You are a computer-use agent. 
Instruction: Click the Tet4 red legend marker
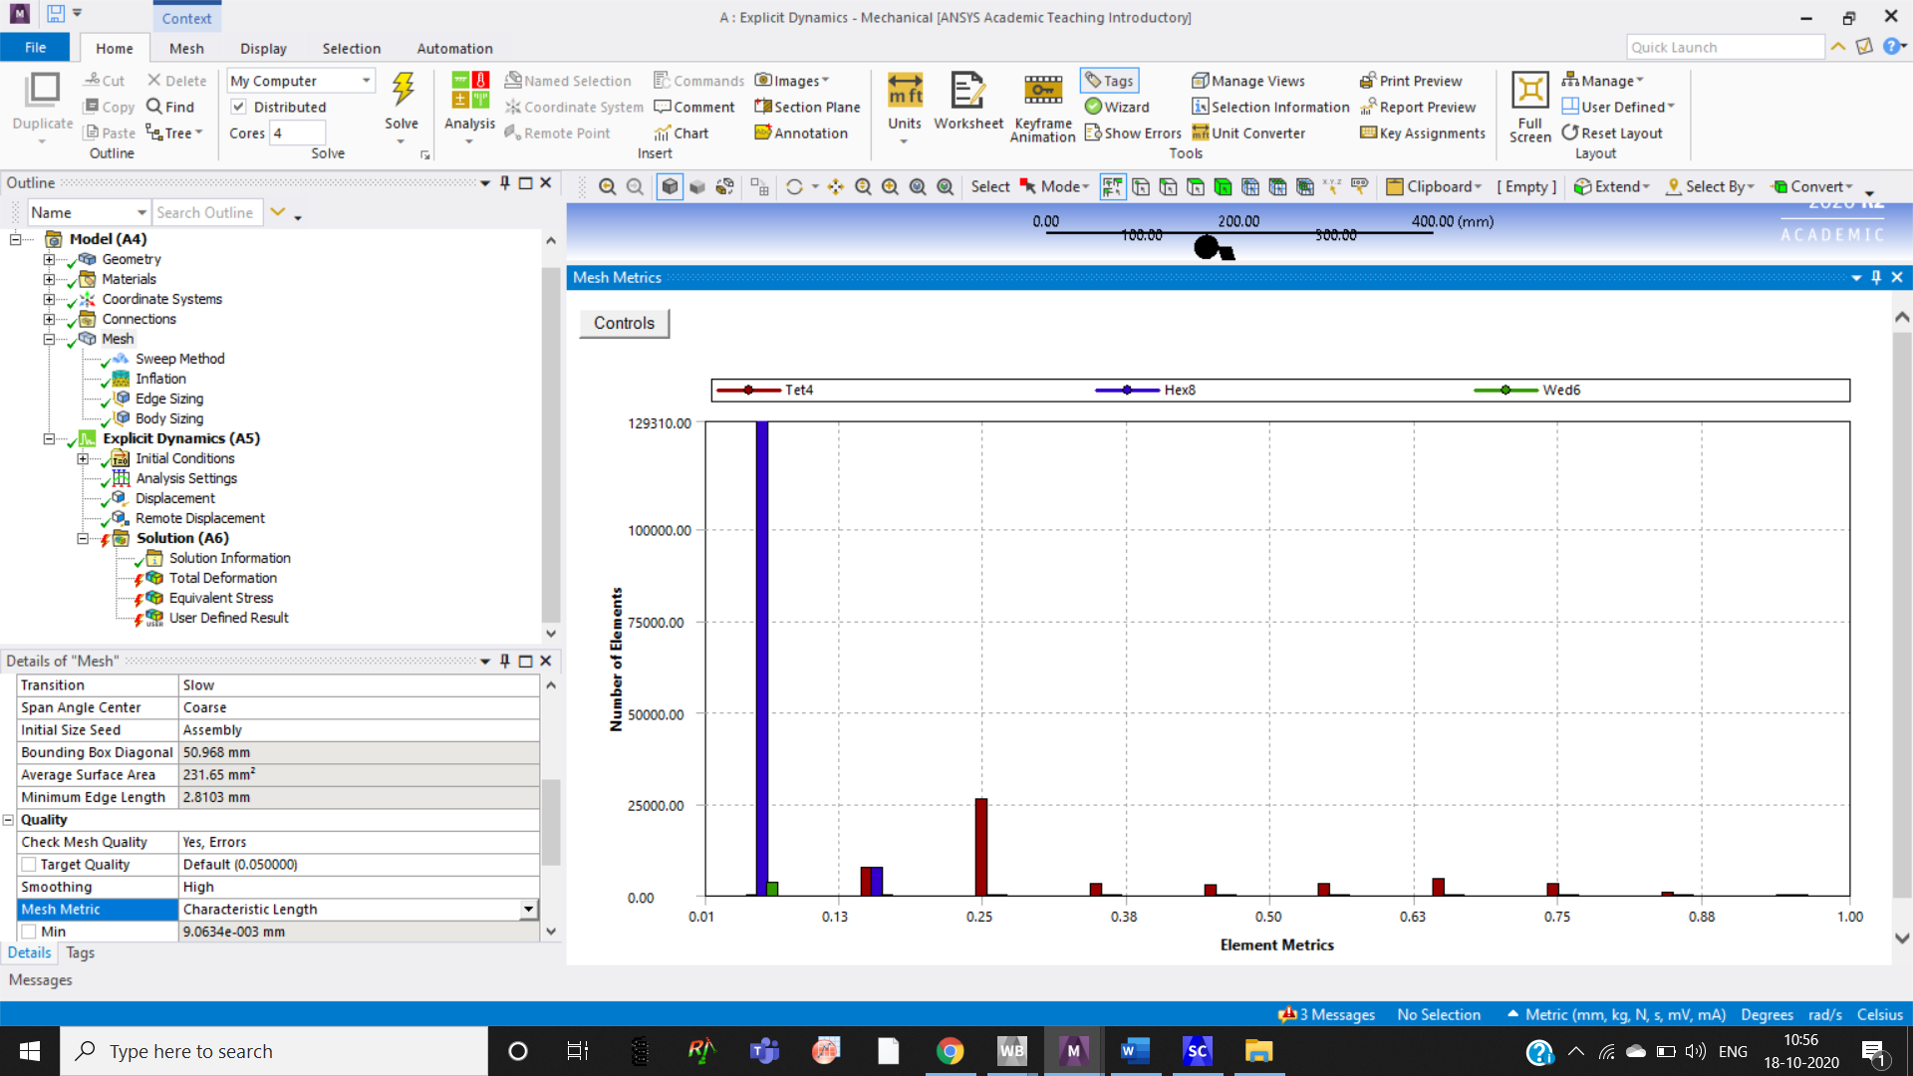tap(748, 390)
